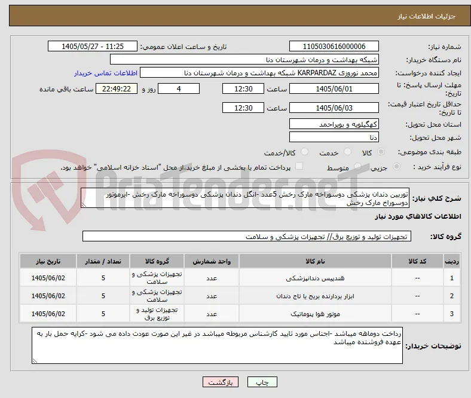Click تجهیزات تولید و توزیع برق cell in row 3
This screenshot has height=398, width=471.
point(157,314)
